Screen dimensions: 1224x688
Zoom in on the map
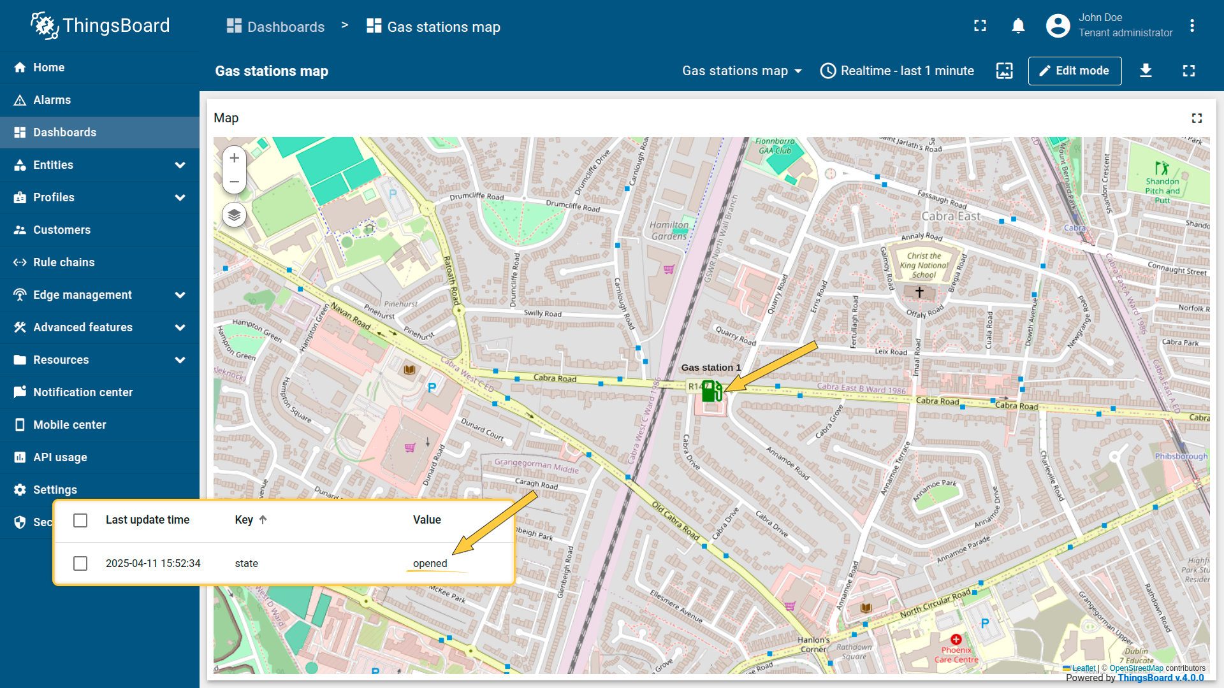234,158
